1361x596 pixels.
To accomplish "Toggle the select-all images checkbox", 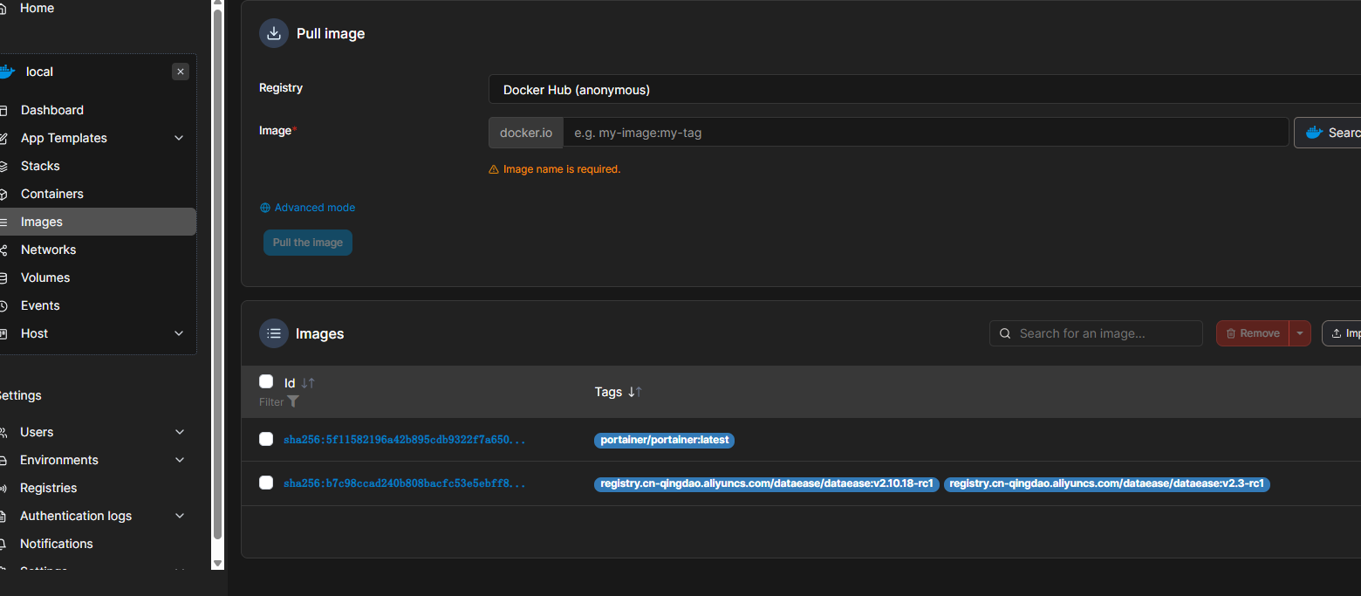I will [x=266, y=381].
